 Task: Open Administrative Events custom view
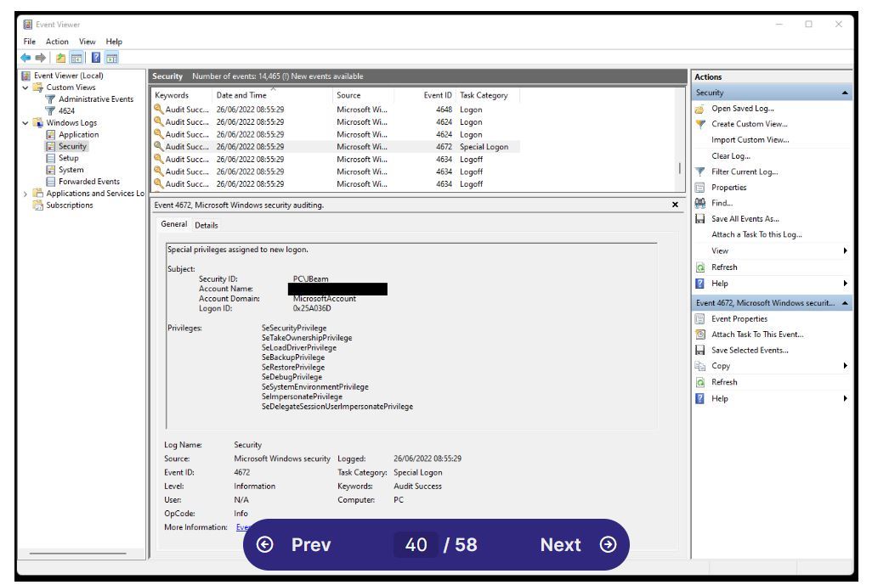click(x=96, y=98)
